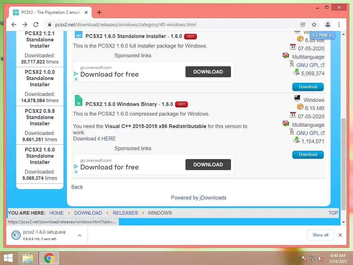Close the upper ad with its X icon
Image resolution: width=353 pixels, height=265 pixels.
tap(76, 79)
